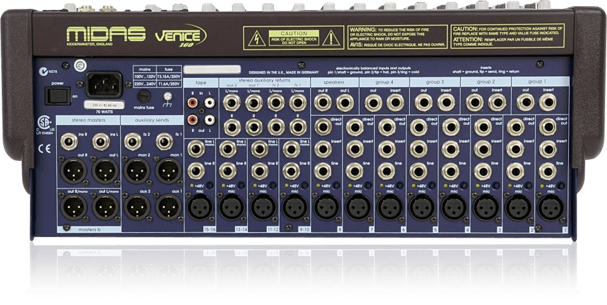
Task: Click channel 6 line input jack
Action: pyautogui.click(x=387, y=172)
